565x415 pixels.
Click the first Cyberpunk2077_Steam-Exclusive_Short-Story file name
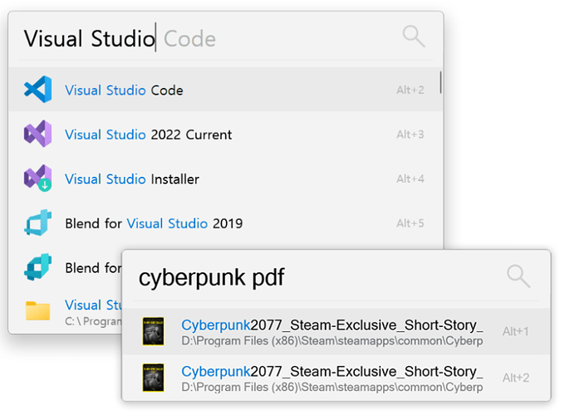click(x=332, y=325)
